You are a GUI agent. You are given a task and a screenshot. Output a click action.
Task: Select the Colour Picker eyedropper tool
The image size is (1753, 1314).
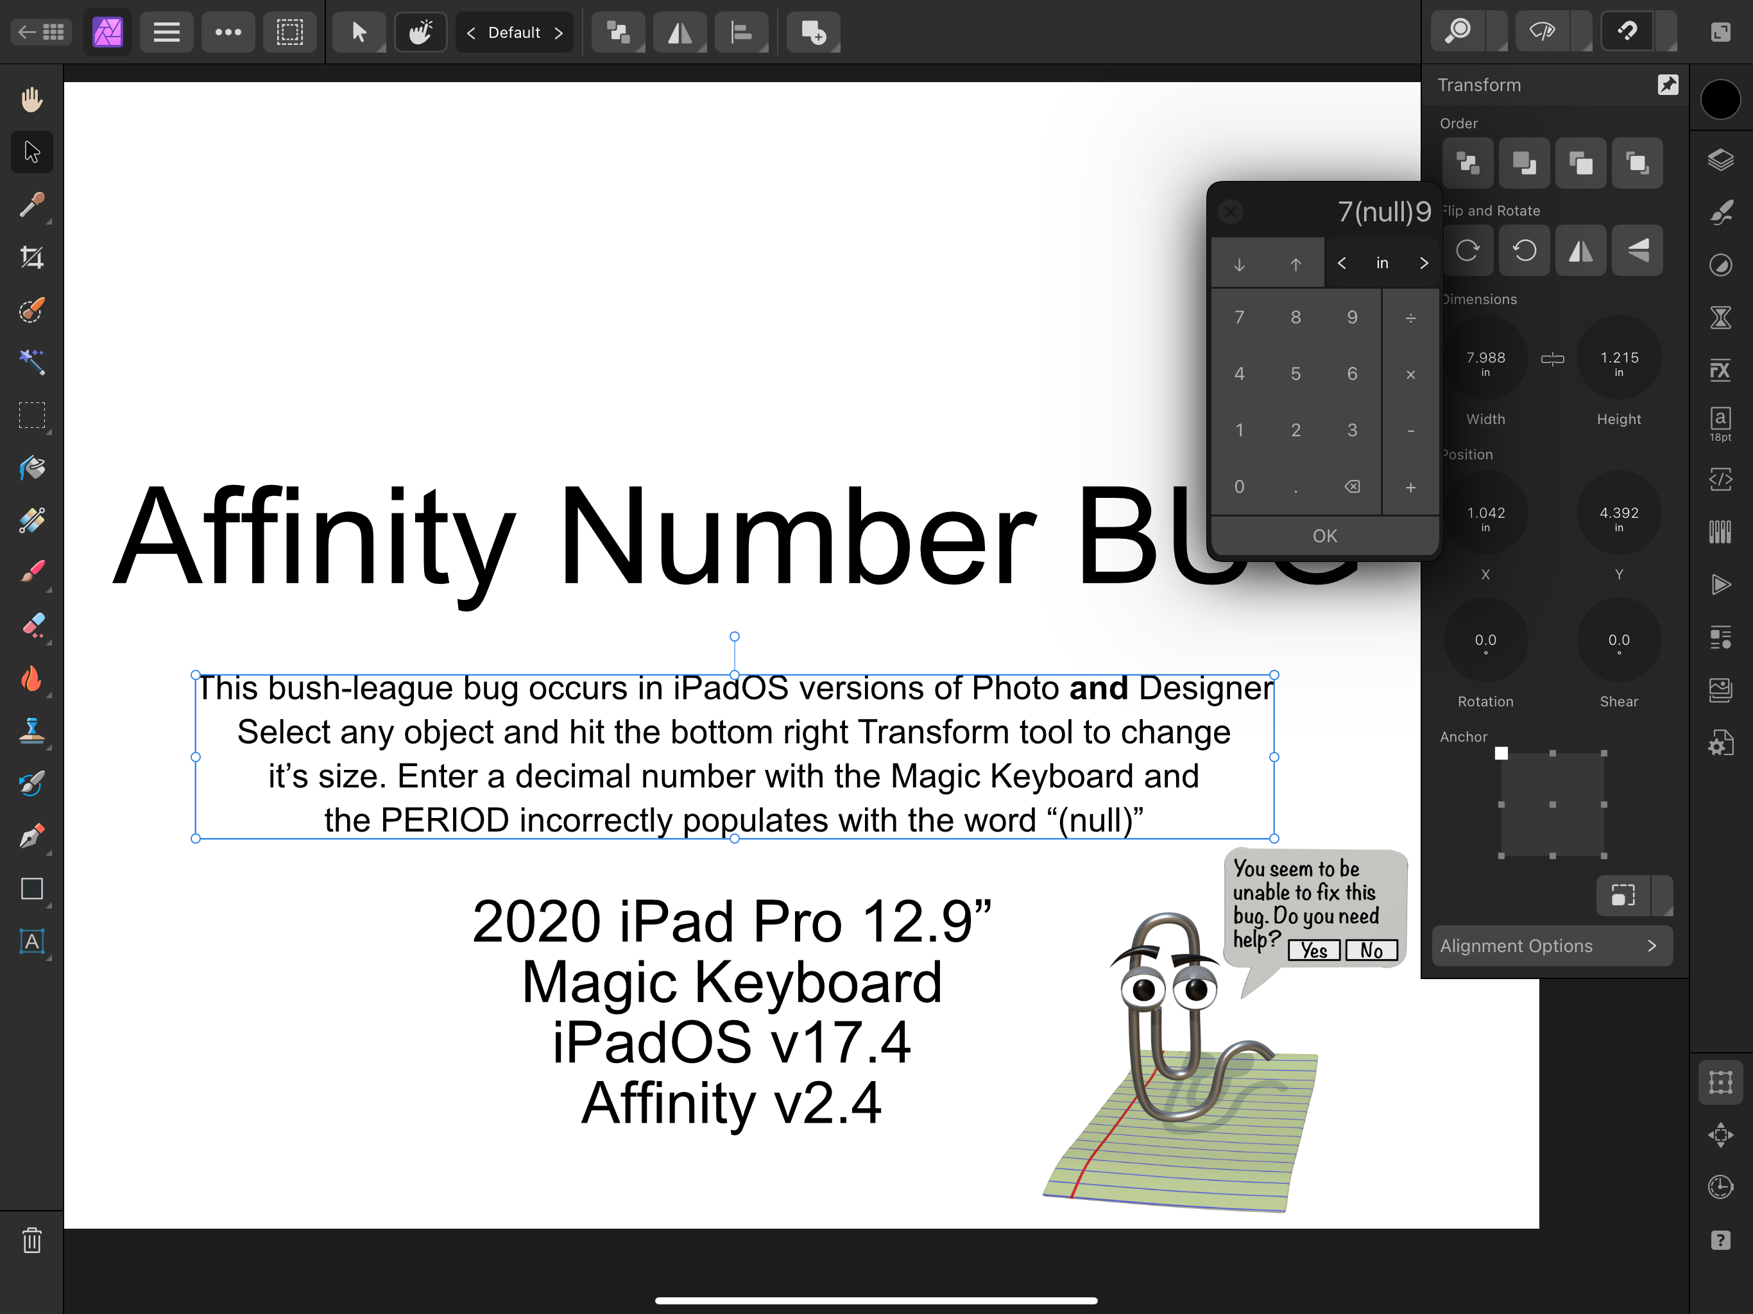31,205
